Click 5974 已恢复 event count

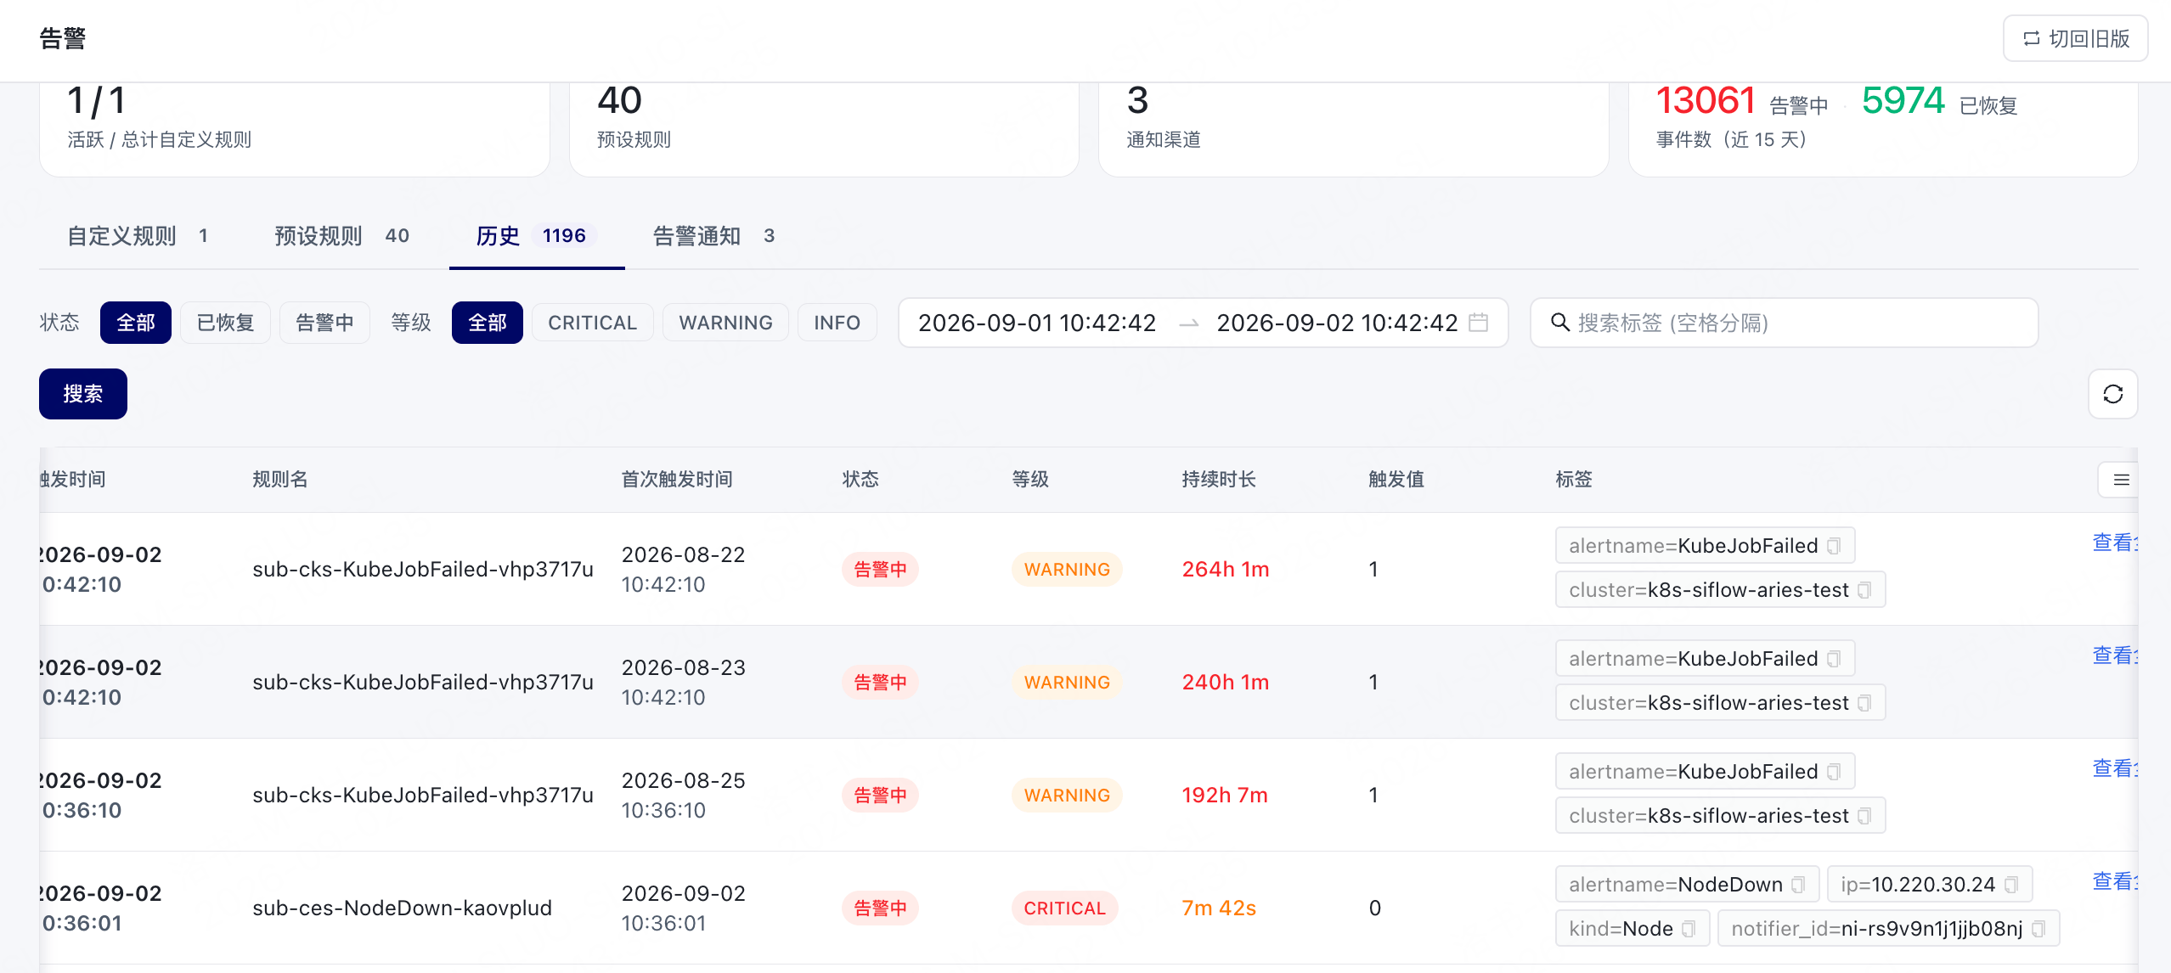point(1939,102)
